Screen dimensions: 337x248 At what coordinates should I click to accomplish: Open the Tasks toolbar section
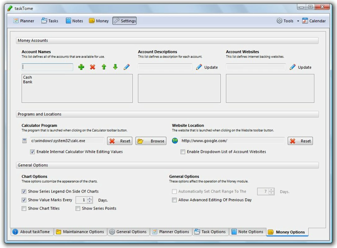point(50,21)
